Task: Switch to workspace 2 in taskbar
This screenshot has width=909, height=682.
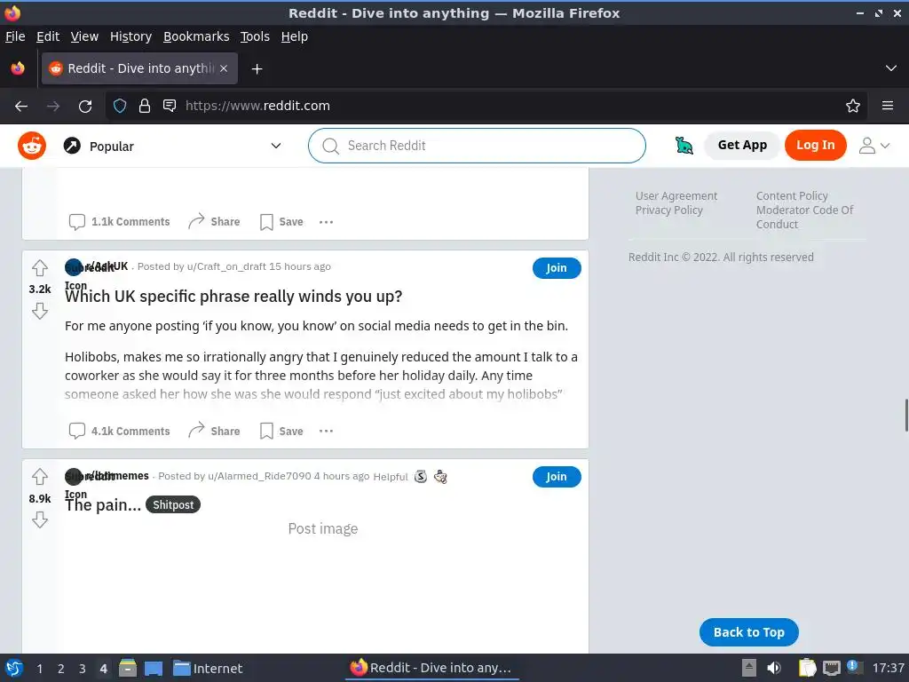Action: (x=61, y=669)
